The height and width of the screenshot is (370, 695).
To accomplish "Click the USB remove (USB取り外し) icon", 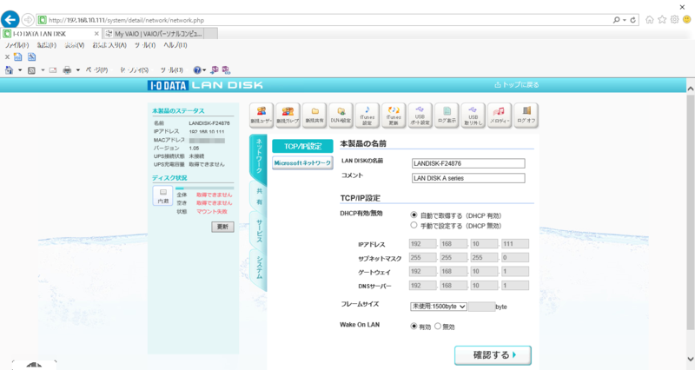I will (x=473, y=116).
